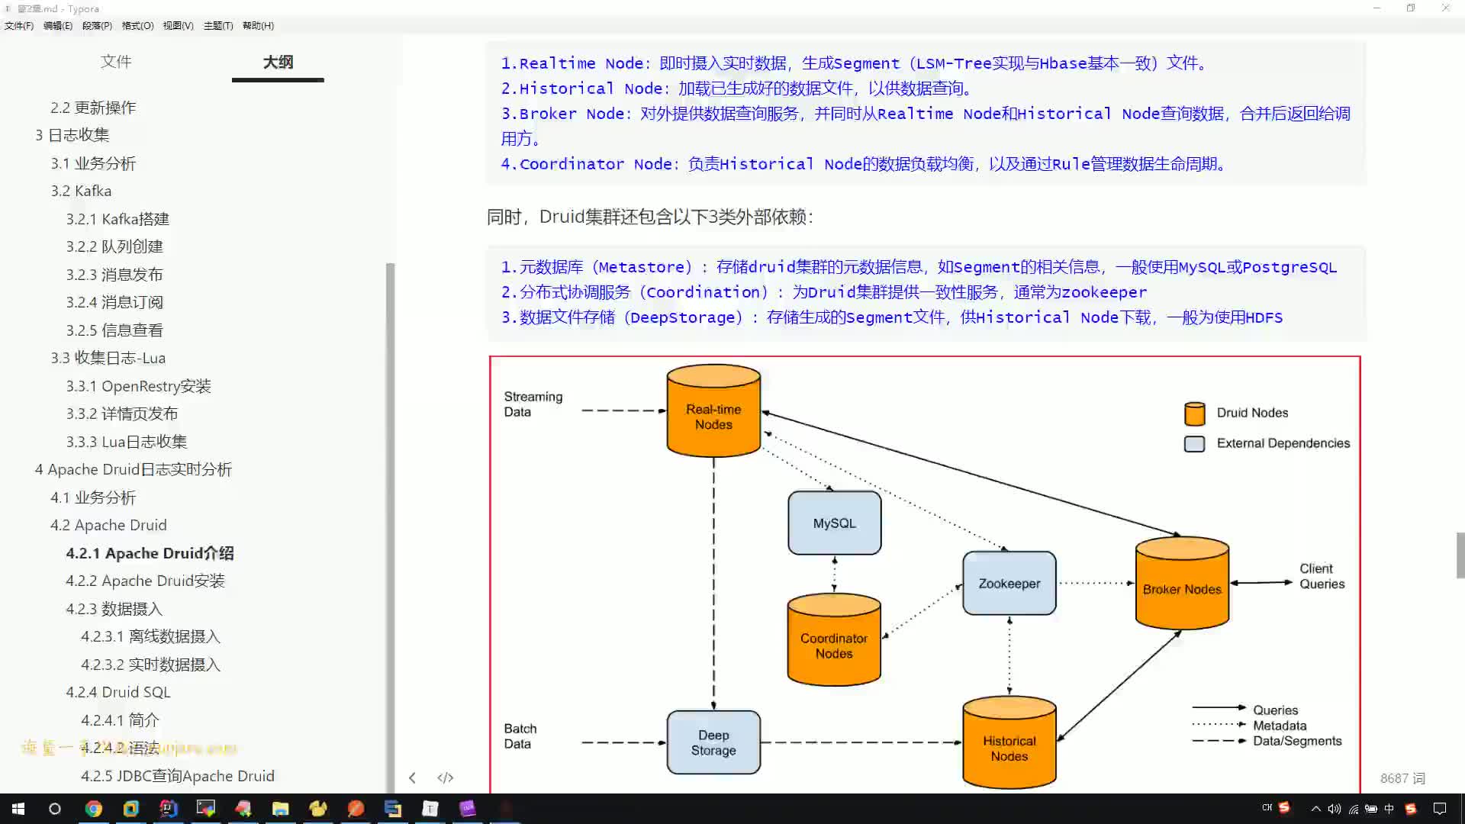Select the 大纲 outline tab
The image size is (1465, 824).
[278, 62]
